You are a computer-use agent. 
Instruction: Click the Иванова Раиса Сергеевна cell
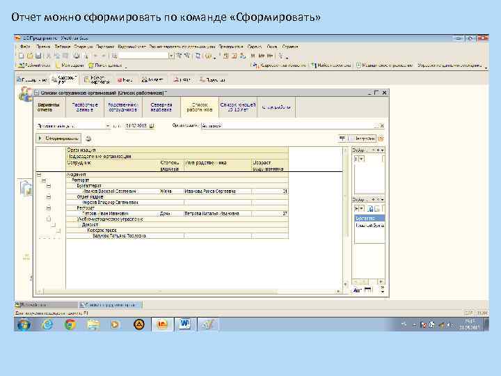(x=218, y=191)
